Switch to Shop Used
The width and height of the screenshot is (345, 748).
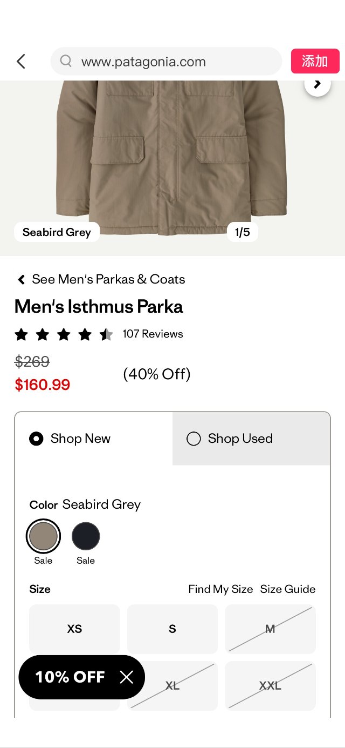[194, 439]
